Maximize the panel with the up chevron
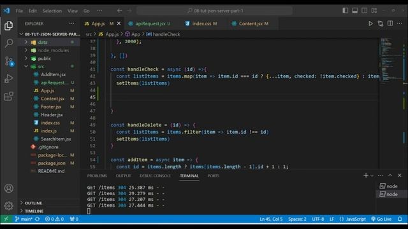Screen dimensions: 408x229 (390, 176)
